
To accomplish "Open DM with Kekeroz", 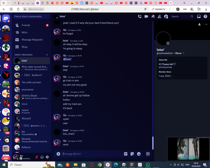I will (x=31, y=147).
